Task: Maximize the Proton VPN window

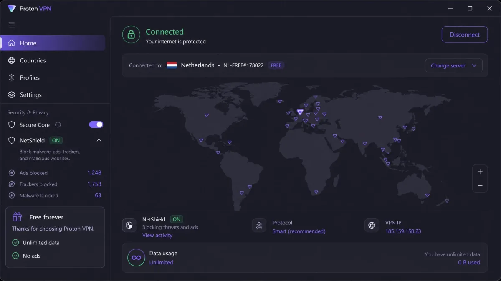Action: [470, 8]
